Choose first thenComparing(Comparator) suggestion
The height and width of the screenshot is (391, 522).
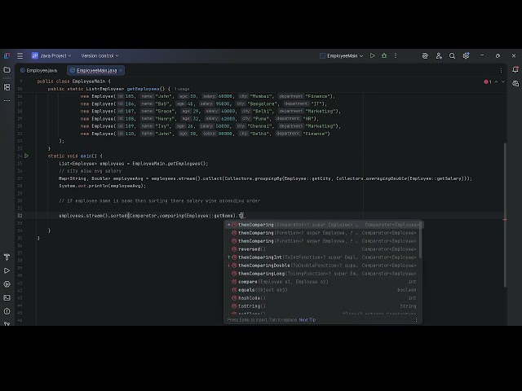[x=324, y=225]
